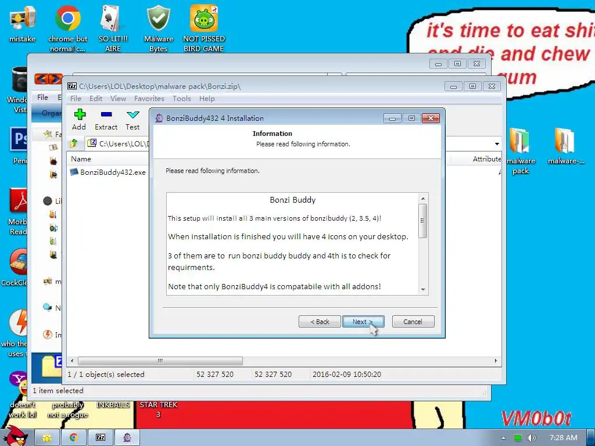595x446 pixels.
Task: Click the Show desktop button by the clock
Action: [591, 438]
